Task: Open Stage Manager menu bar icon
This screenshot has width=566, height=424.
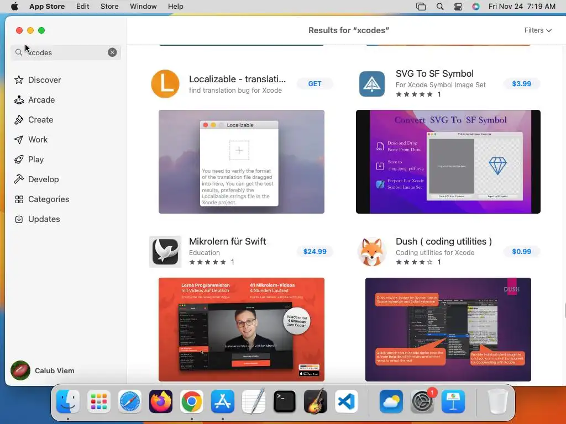Action: [421, 7]
